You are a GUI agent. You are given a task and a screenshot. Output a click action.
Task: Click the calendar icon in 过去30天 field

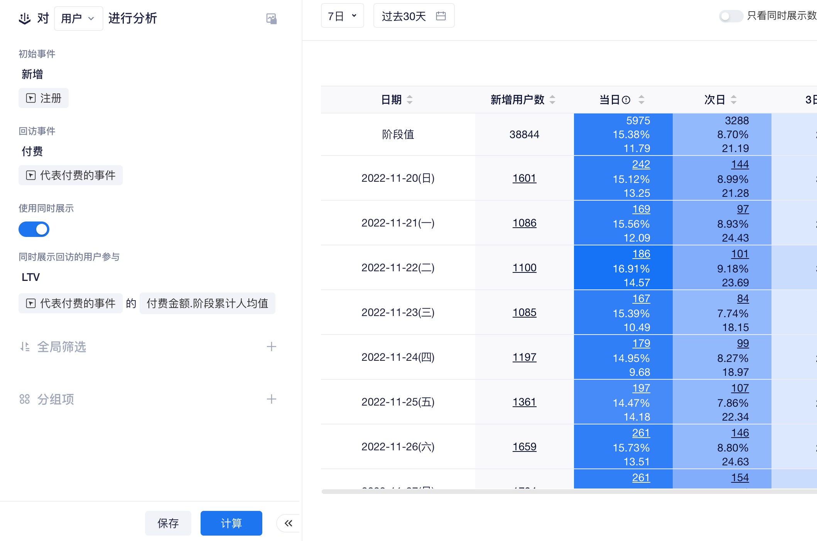[441, 16]
